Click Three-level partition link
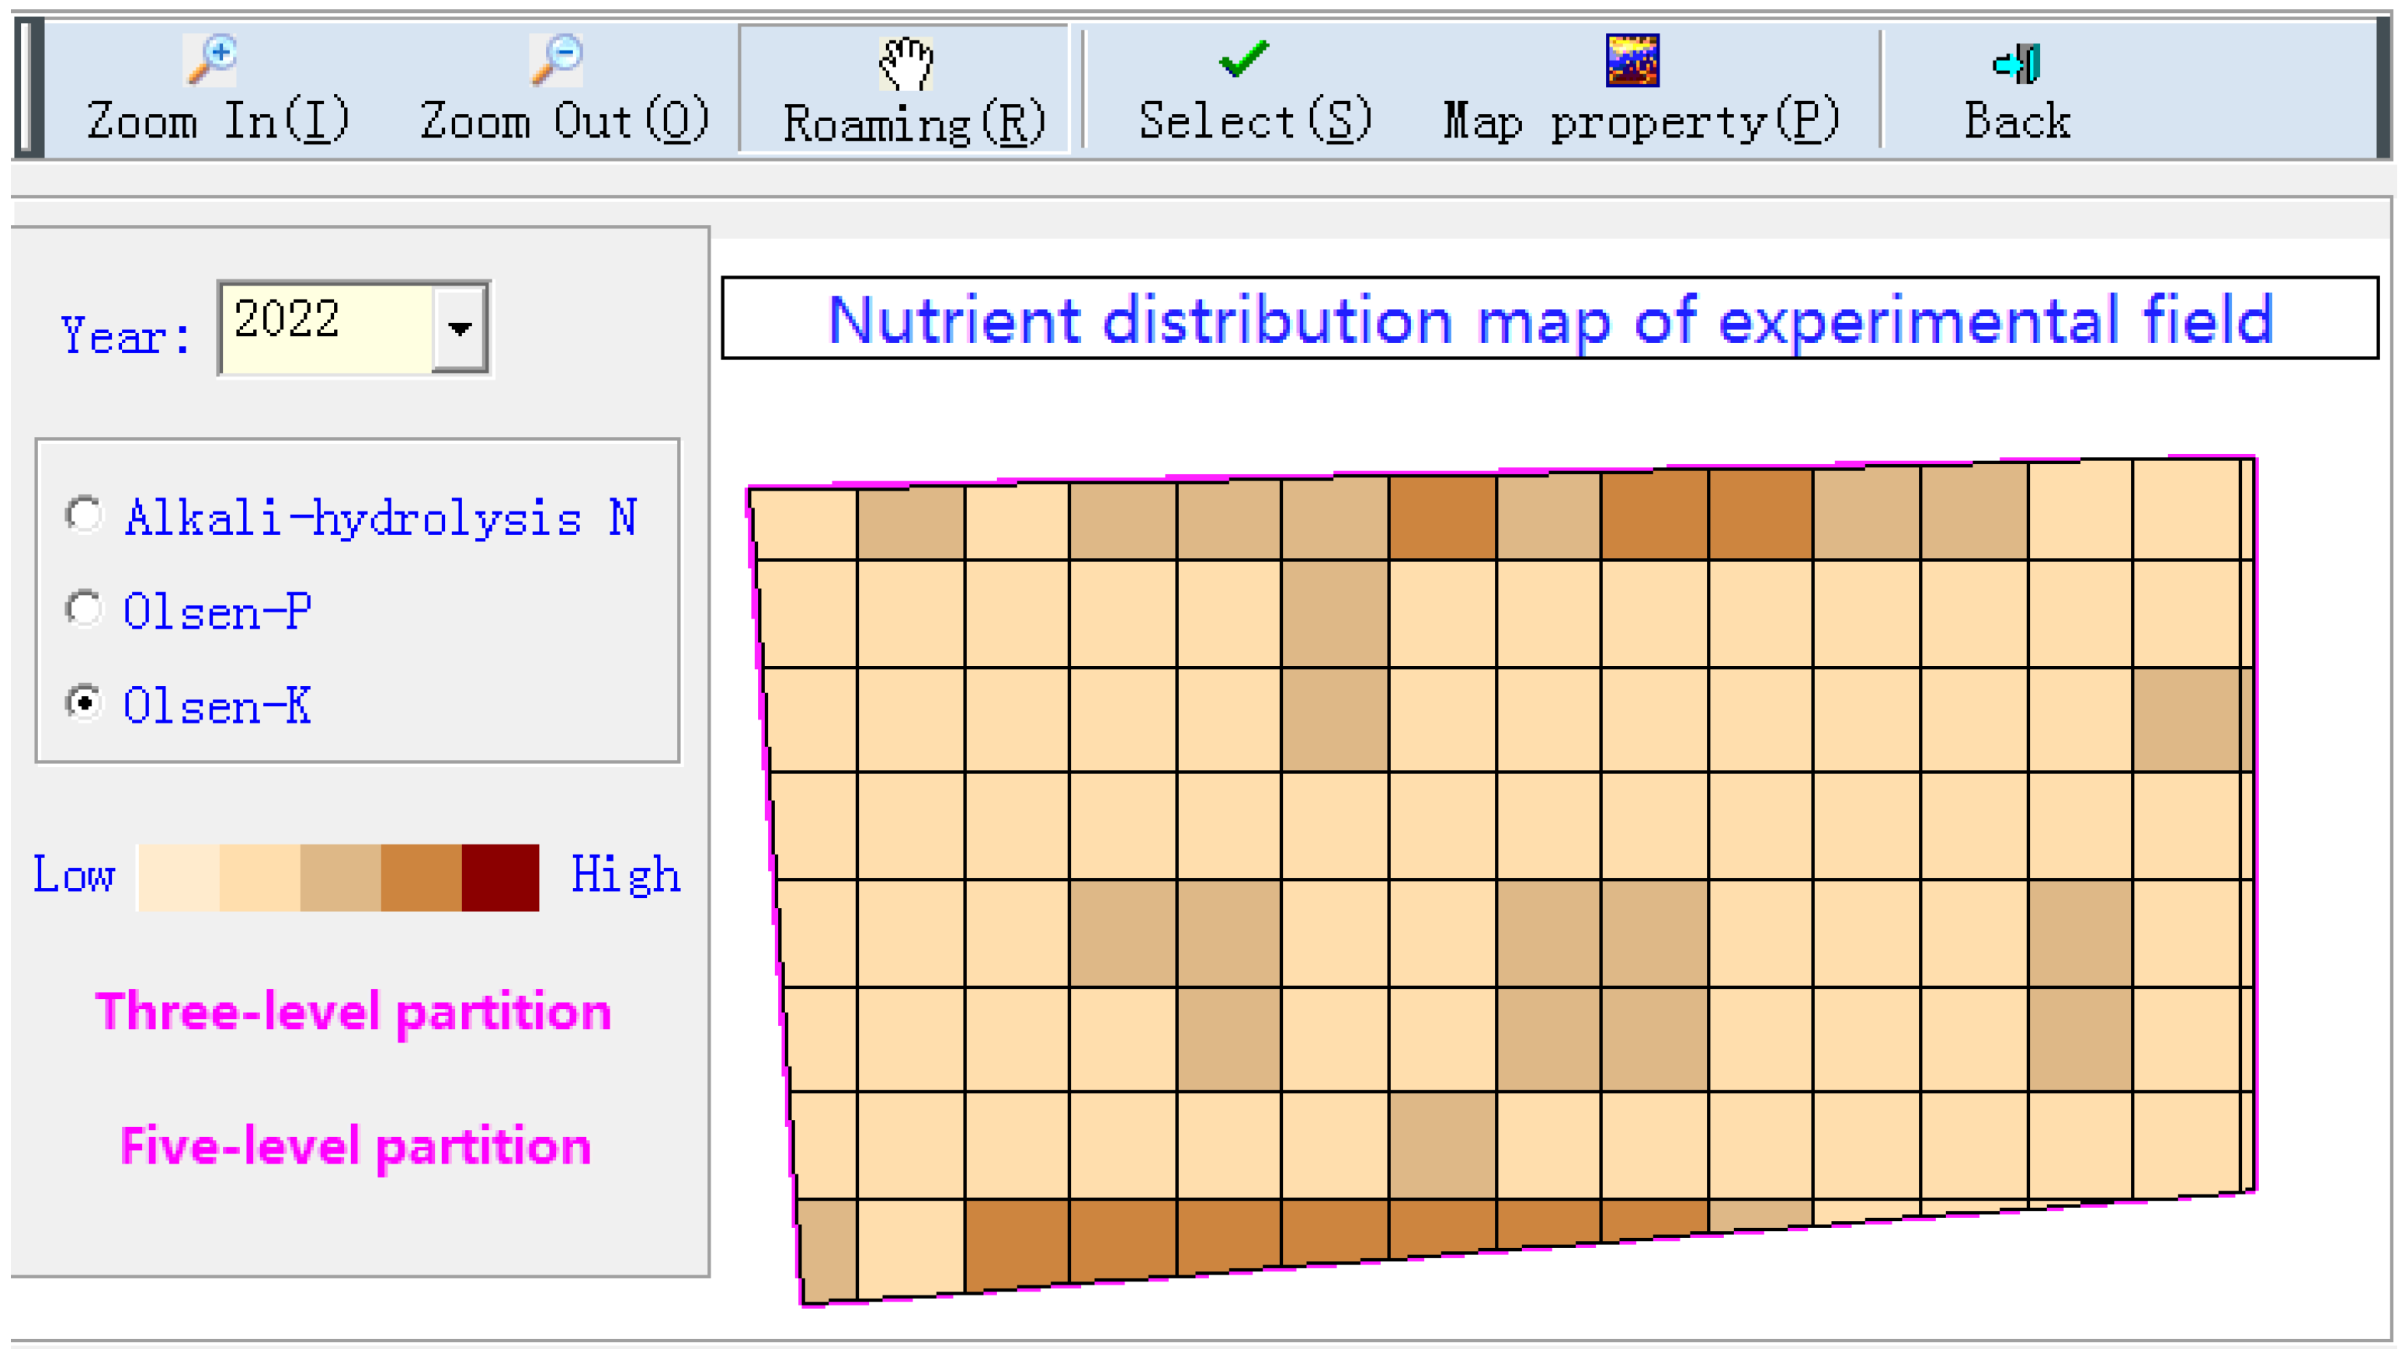Image resolution: width=2405 pixels, height=1356 pixels. pyautogui.click(x=353, y=1011)
